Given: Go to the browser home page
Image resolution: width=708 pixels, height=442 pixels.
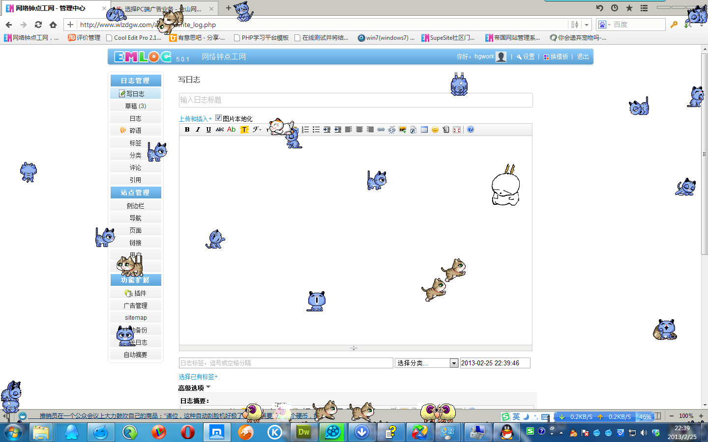Looking at the screenshot, I should (53, 25).
